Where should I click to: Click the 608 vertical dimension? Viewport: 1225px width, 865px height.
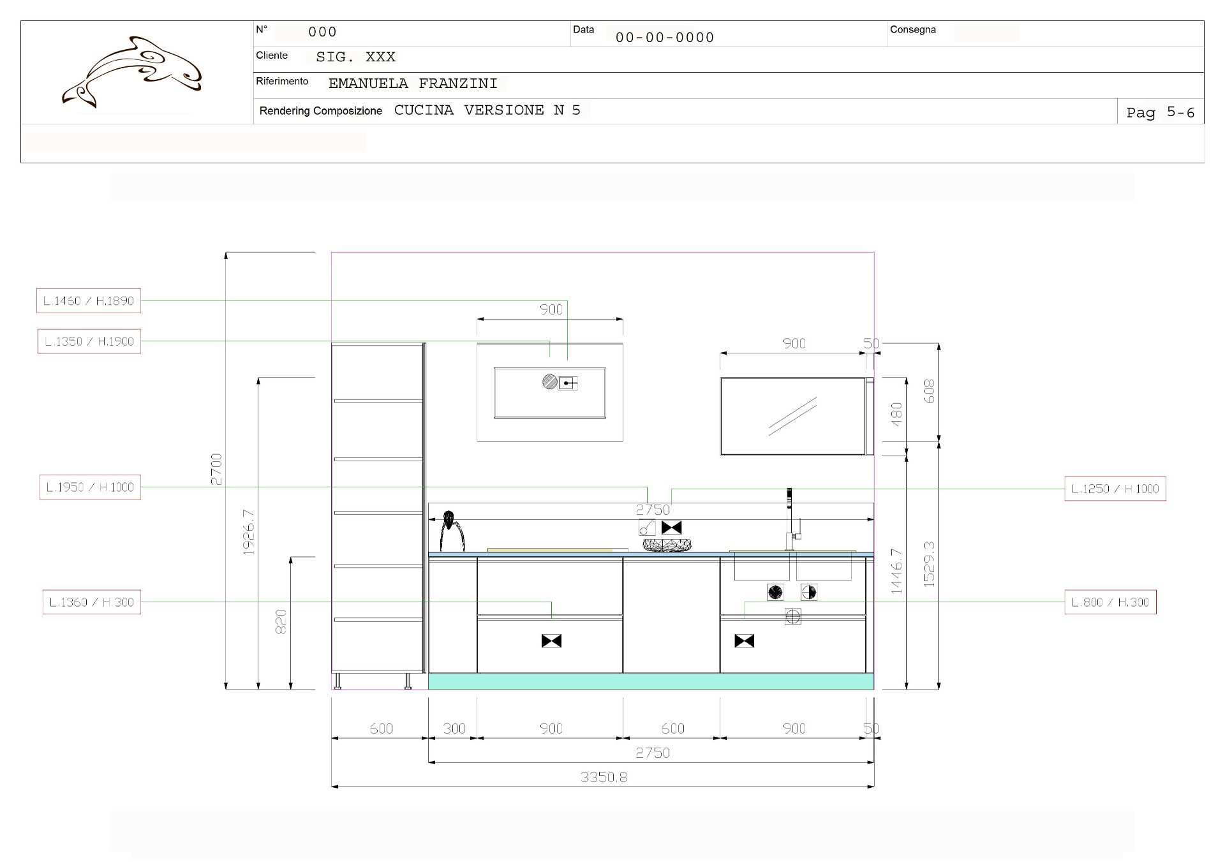pos(929,392)
